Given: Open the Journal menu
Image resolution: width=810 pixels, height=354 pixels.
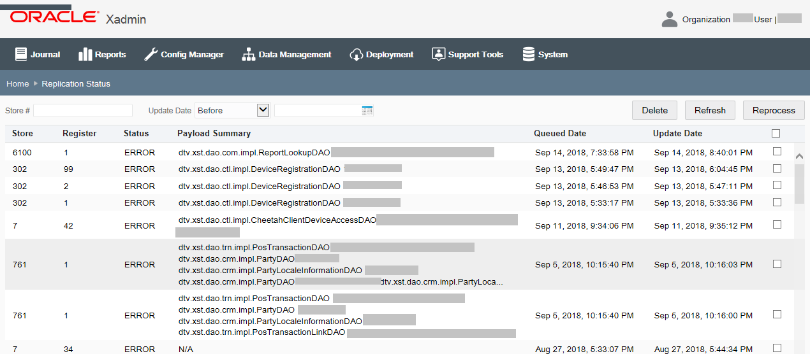Looking at the screenshot, I should pos(38,54).
